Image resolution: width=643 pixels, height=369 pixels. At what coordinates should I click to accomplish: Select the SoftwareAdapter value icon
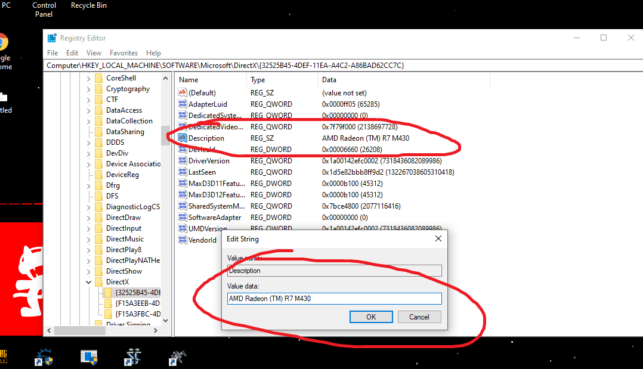point(183,218)
